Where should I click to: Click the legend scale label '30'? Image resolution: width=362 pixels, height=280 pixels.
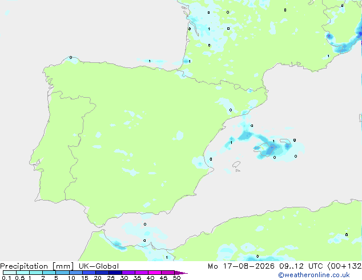click(x=124, y=278)
